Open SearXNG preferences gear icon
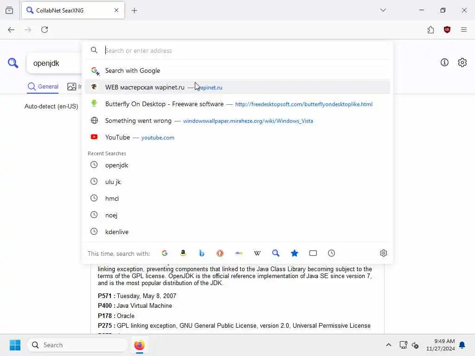This screenshot has height=356, width=475. pyautogui.click(x=462, y=63)
